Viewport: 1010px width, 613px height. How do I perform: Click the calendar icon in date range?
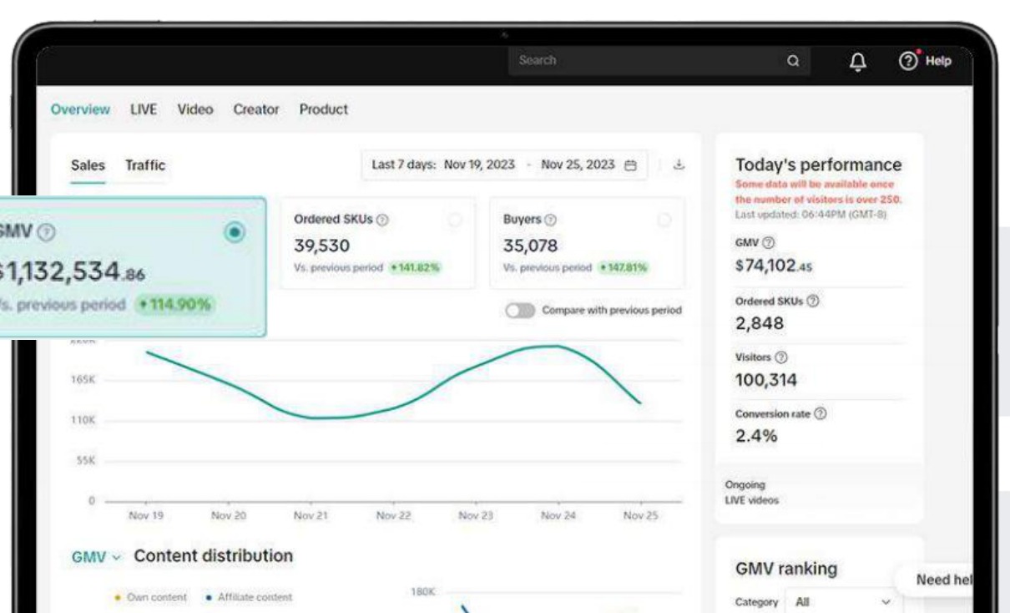[632, 165]
